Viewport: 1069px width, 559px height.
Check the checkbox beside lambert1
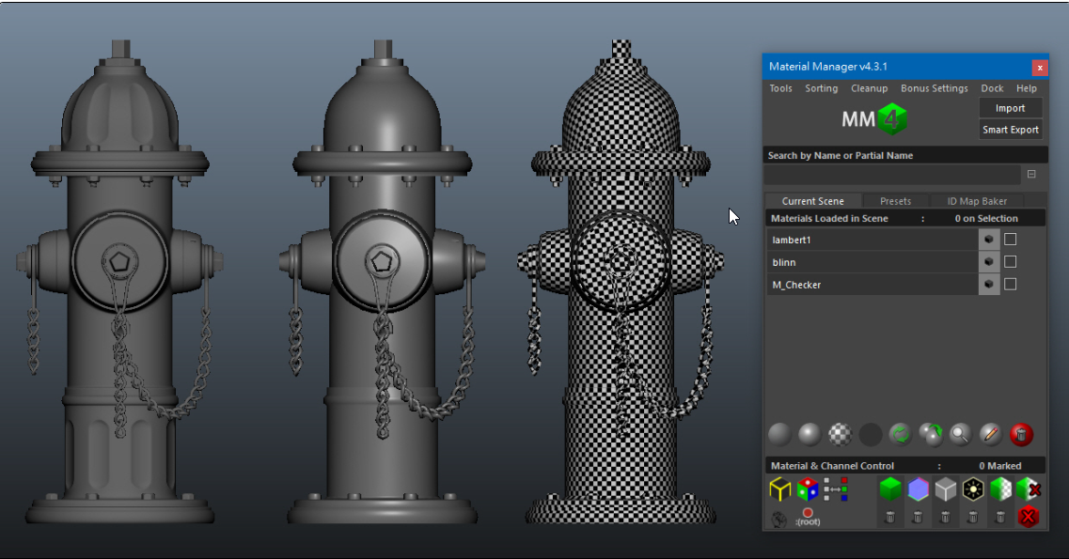[1010, 240]
